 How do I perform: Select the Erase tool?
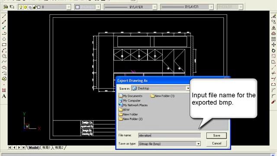(x=274, y=16)
